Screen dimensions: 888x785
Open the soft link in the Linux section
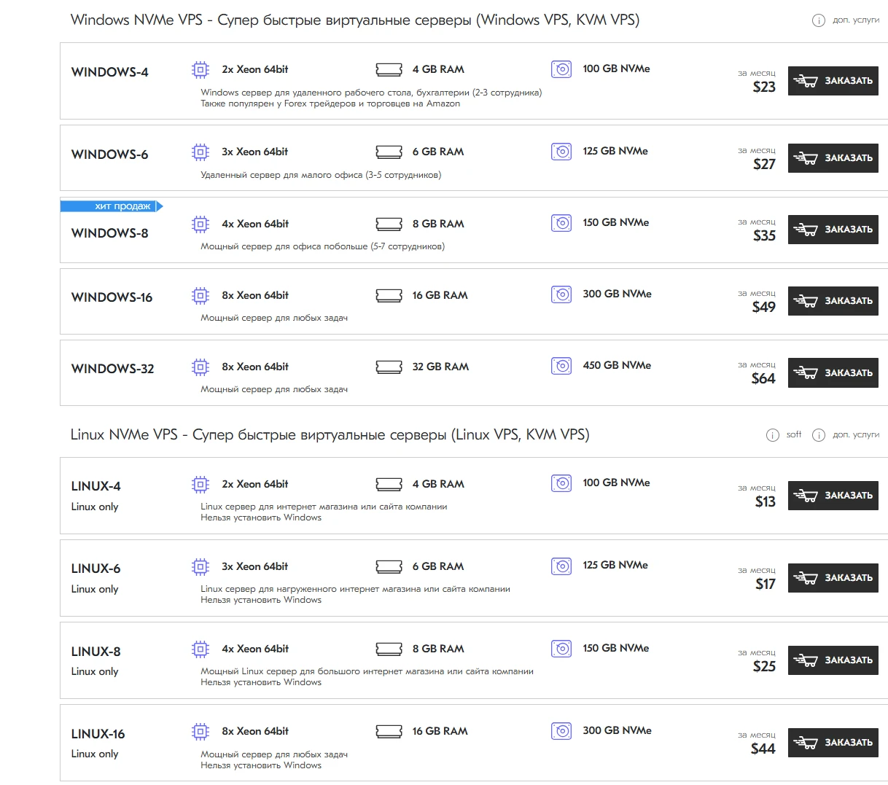pyautogui.click(x=794, y=434)
